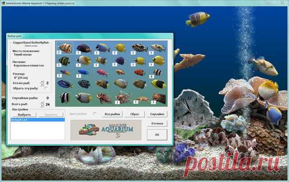289x182 pixels.
Task: Click the 'Выбрать' settings button
Action: pyautogui.click(x=25, y=114)
